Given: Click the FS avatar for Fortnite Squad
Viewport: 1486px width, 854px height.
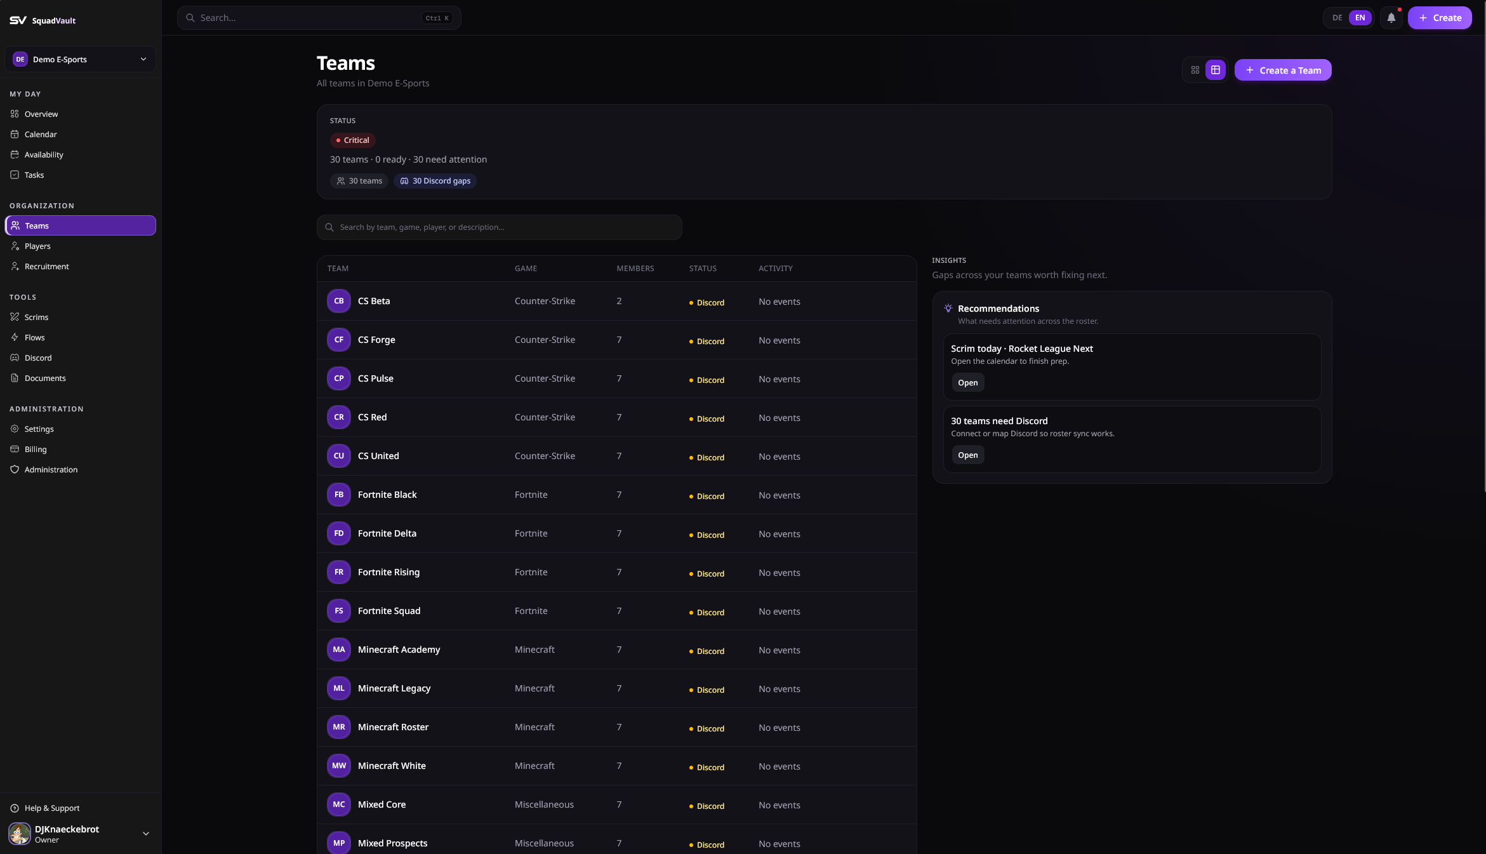Looking at the screenshot, I should coord(339,611).
